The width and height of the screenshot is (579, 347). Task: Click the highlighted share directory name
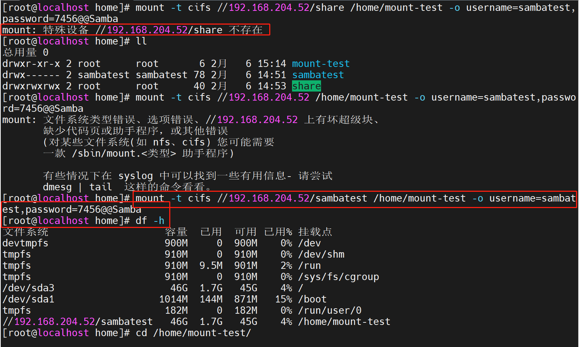click(x=307, y=86)
